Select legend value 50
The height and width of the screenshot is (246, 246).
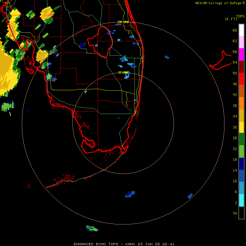pos(235,73)
